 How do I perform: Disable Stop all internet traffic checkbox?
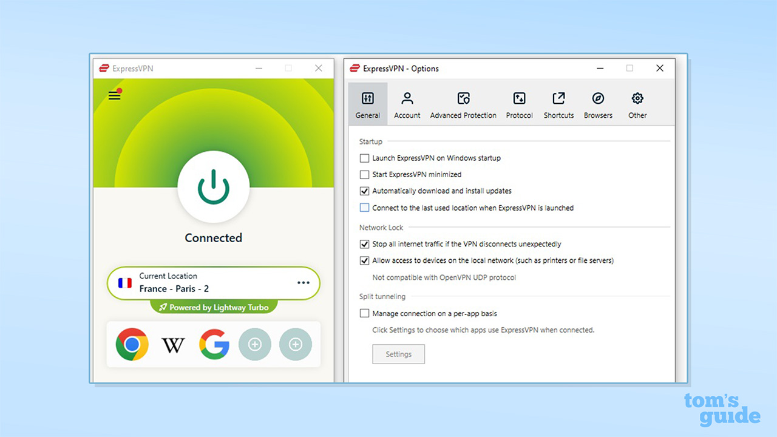click(364, 244)
